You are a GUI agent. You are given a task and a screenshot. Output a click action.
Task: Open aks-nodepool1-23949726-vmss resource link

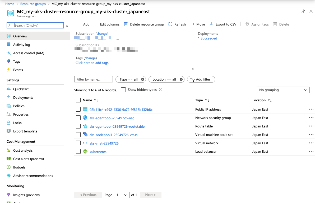pyautogui.click(x=114, y=135)
